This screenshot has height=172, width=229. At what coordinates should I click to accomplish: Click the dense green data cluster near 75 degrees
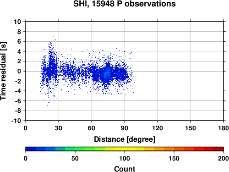click(x=107, y=73)
